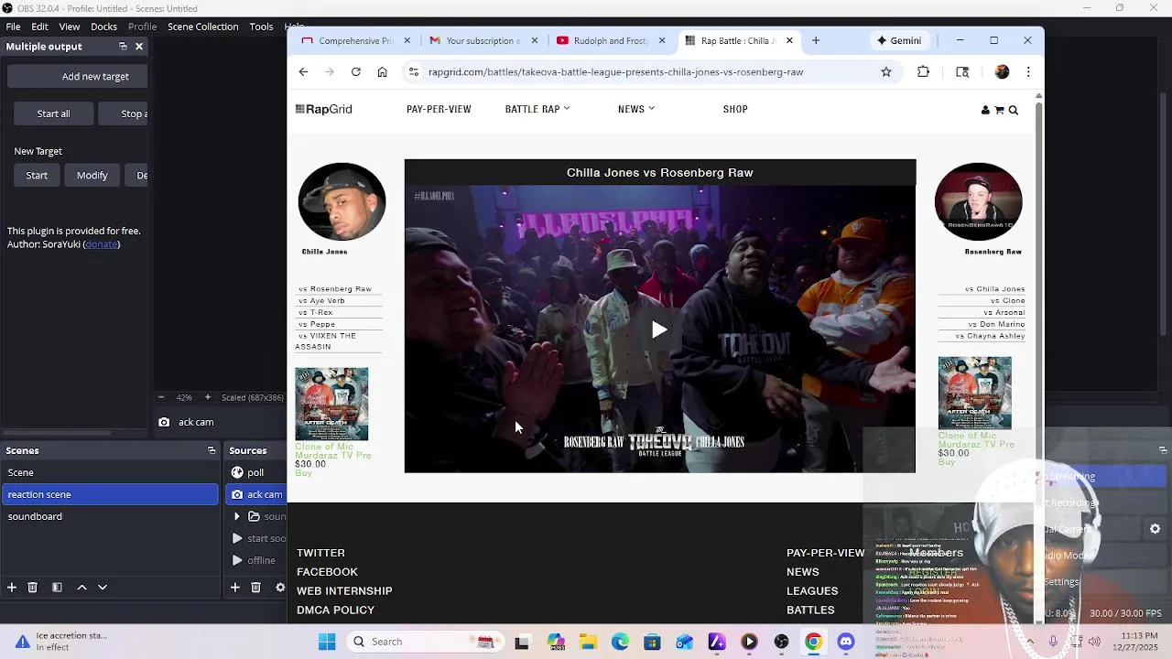Float the Multiple output dock
The image size is (1172, 659).
pyautogui.click(x=123, y=47)
